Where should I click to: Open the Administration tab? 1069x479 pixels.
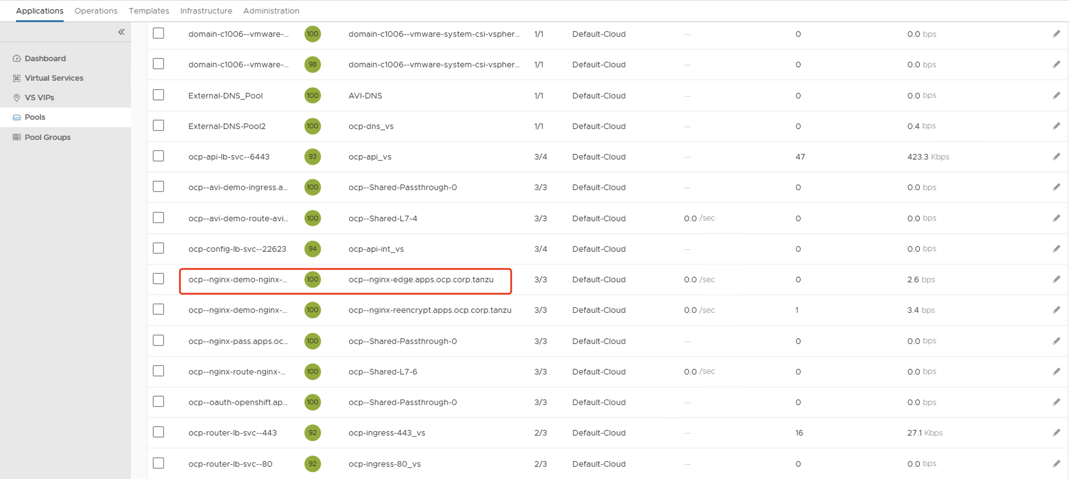[x=271, y=11]
